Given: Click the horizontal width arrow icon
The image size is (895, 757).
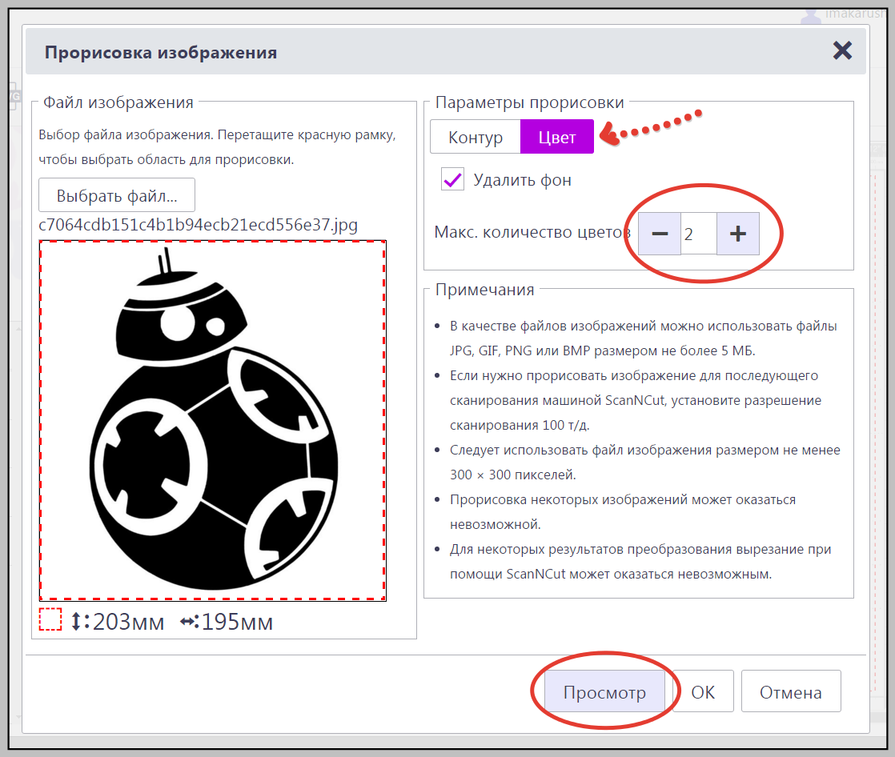Looking at the screenshot, I should 188,621.
